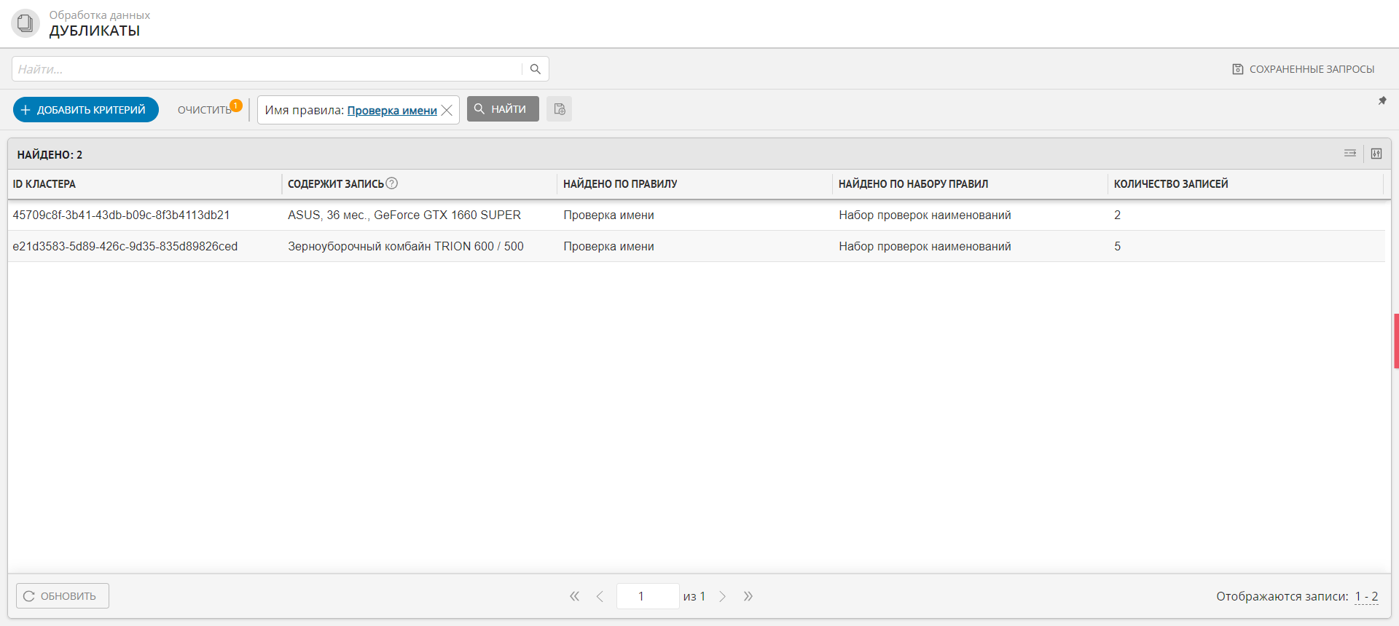This screenshot has height=626, width=1399.
Task: Click ОЧИСТИТЬ to clear criteria
Action: pos(204,110)
